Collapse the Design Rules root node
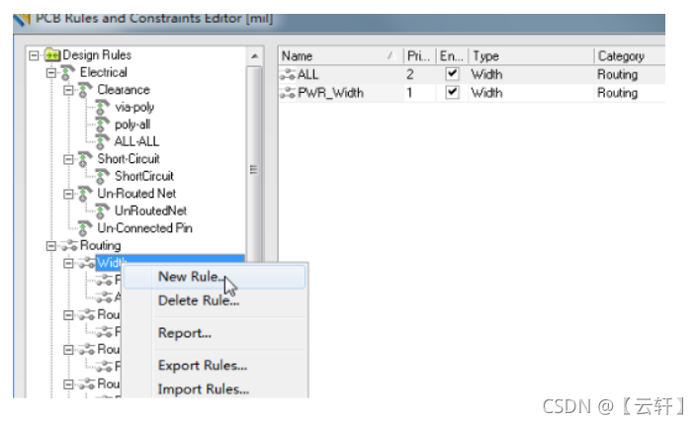Image resolution: width=698 pixels, height=424 pixels. pyautogui.click(x=34, y=55)
